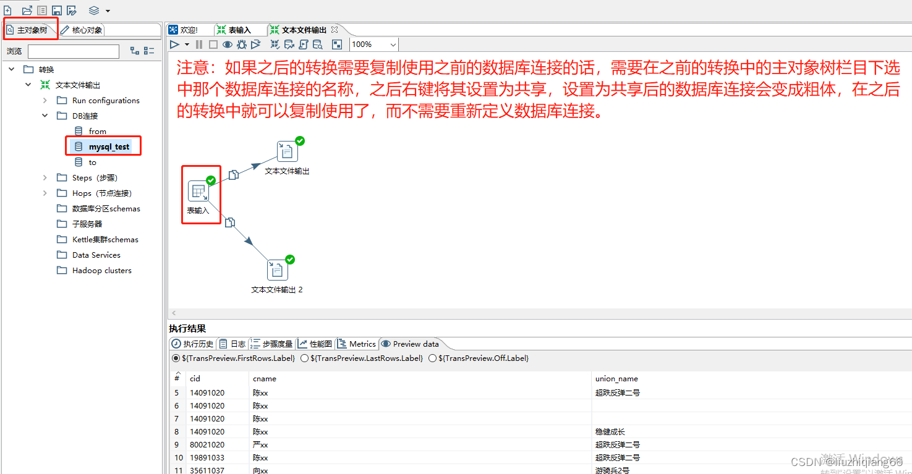Expand the Hops (节点连接) folder
The height and width of the screenshot is (474, 912).
pyautogui.click(x=45, y=193)
